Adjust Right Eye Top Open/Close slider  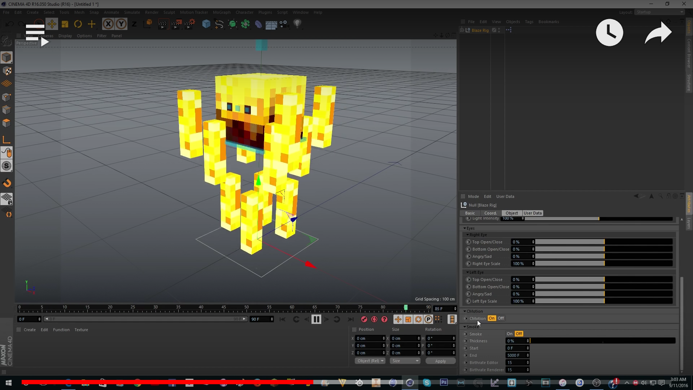coord(604,242)
